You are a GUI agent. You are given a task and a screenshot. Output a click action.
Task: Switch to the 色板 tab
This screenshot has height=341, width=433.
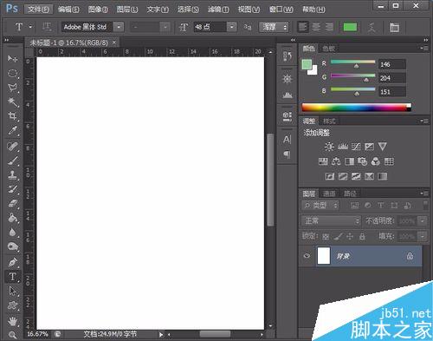click(x=328, y=49)
